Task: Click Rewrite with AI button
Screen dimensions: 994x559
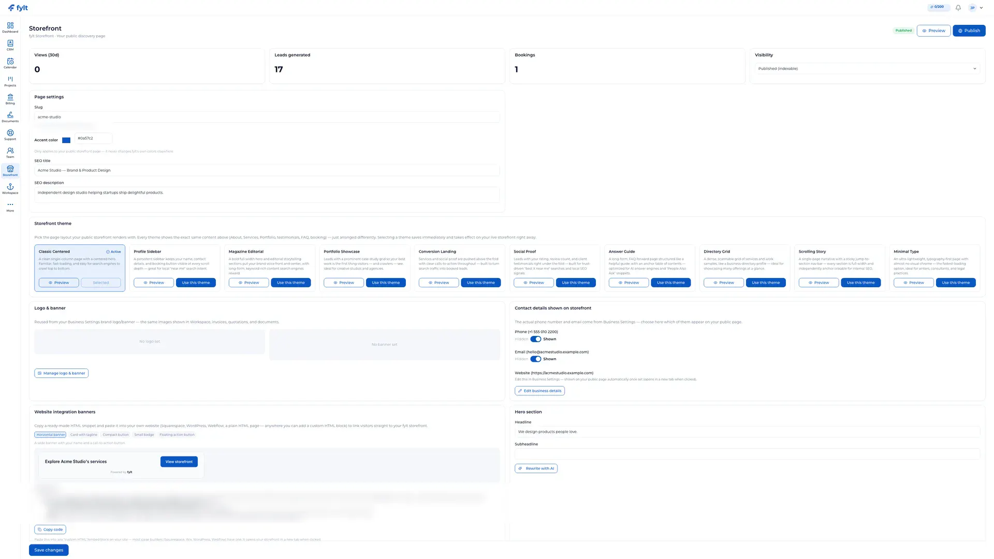Action: pyautogui.click(x=536, y=468)
